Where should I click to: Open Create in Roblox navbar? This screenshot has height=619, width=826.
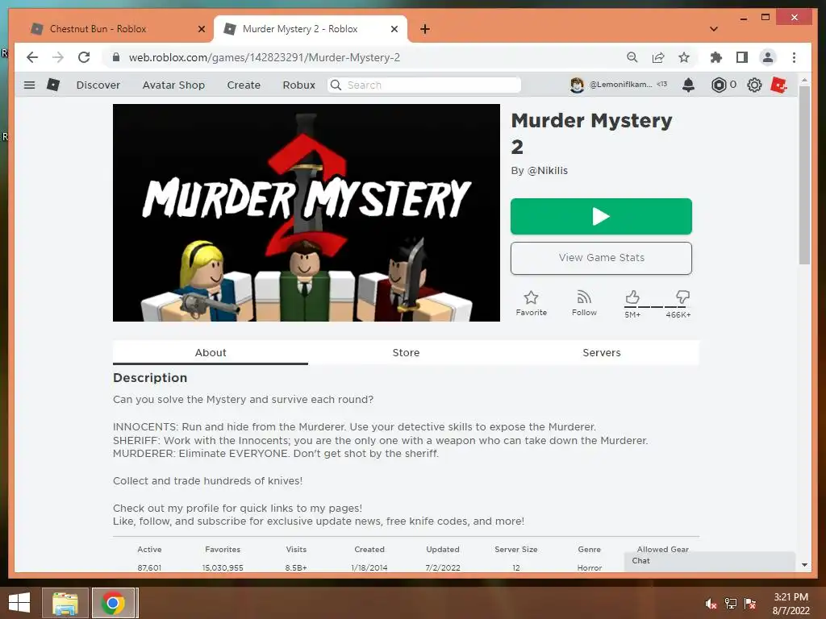click(244, 85)
